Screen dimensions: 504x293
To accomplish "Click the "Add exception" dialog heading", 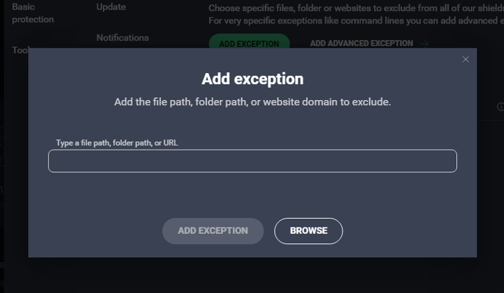I will tap(252, 79).
